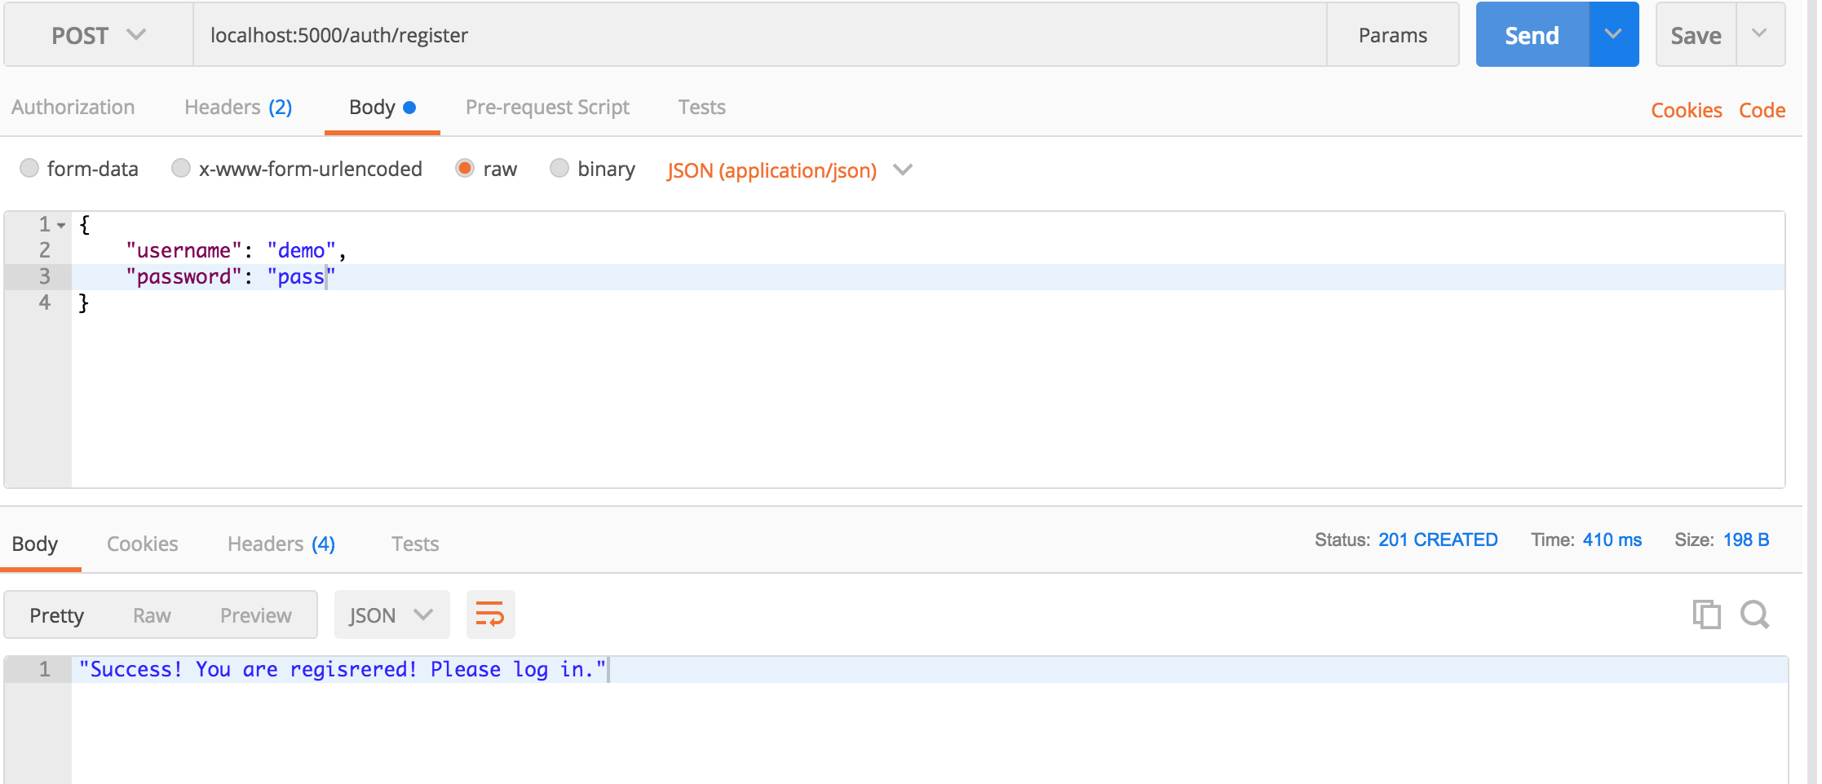Open the Save options dropdown arrow
Viewport: 1822px width, 784px height.
(1760, 34)
